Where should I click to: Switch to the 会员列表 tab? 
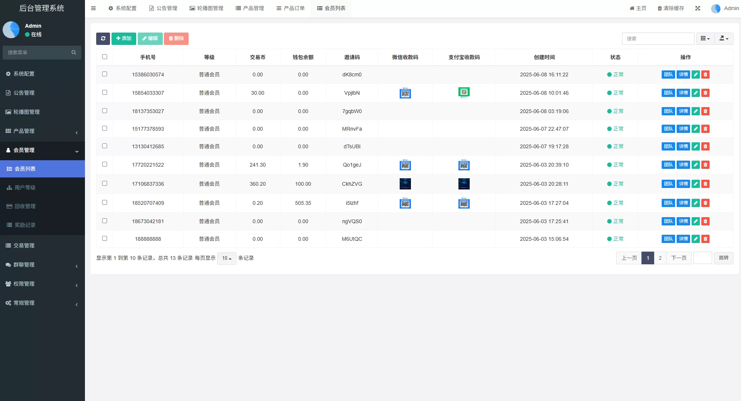coord(331,8)
